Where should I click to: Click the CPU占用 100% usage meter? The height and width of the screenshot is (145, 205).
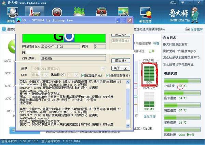click(x=149, y=74)
